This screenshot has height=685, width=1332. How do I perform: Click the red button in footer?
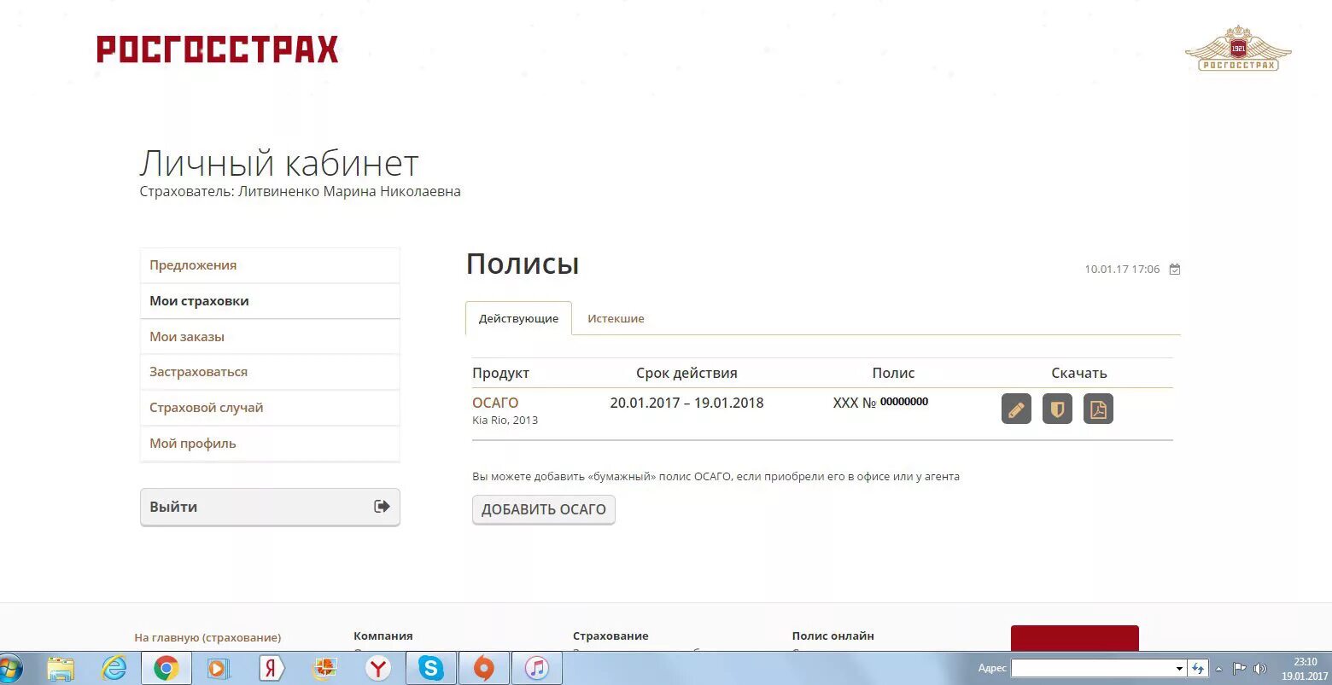[1075, 639]
